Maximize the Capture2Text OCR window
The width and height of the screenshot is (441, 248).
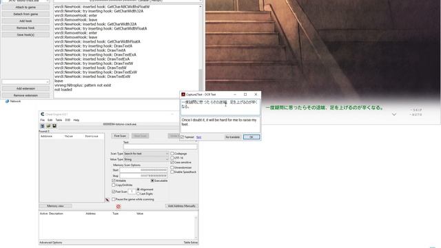[245, 94]
